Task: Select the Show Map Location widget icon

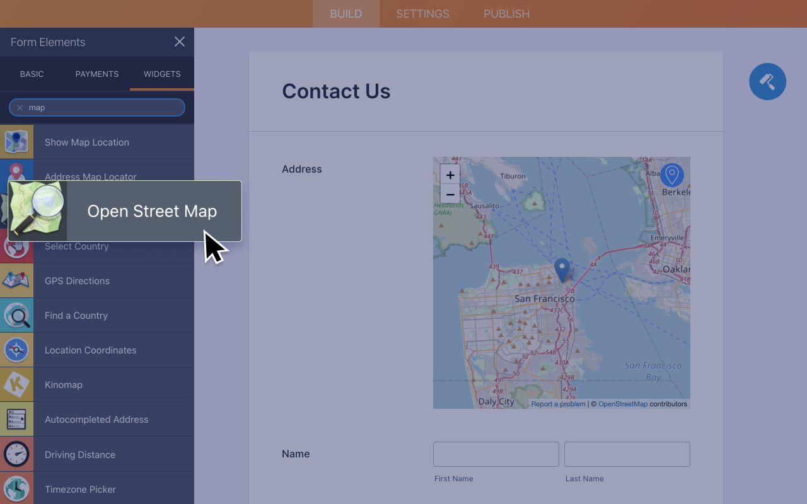Action: click(x=16, y=142)
